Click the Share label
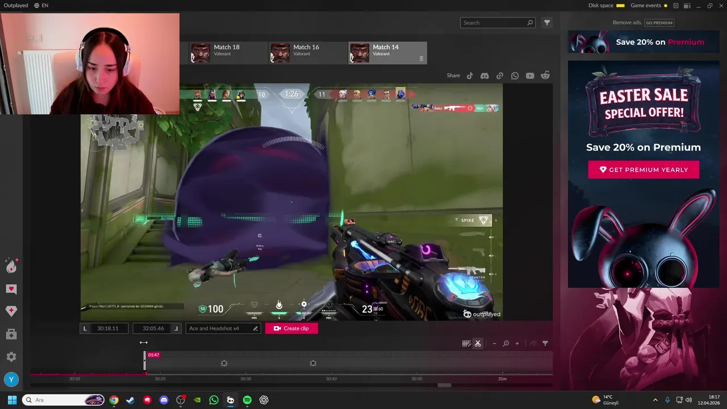Image resolution: width=727 pixels, height=409 pixels. click(453, 76)
